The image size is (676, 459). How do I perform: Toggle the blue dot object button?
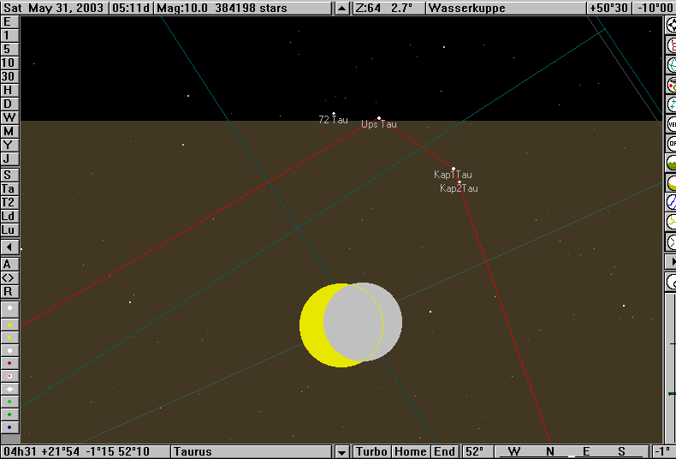9,426
